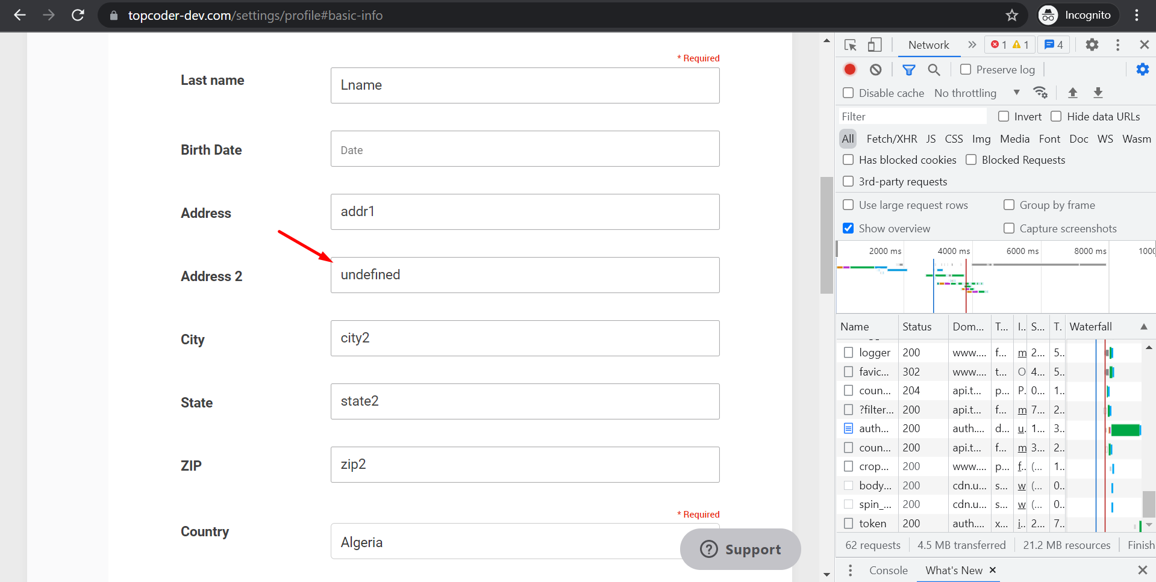Image resolution: width=1156 pixels, height=582 pixels.
Task: Clear the network requests log
Action: point(875,69)
